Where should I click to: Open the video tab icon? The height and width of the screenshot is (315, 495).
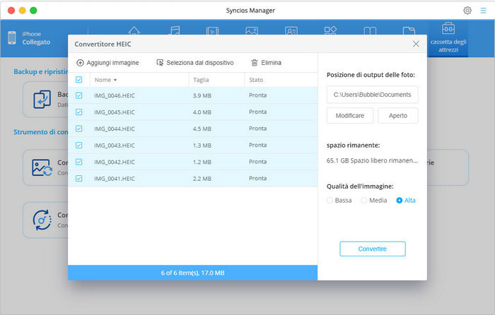tap(212, 30)
